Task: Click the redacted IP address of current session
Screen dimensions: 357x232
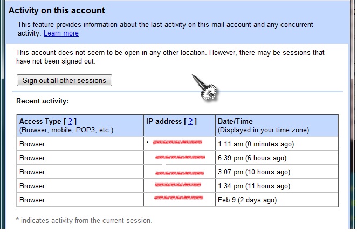Action: (x=177, y=143)
